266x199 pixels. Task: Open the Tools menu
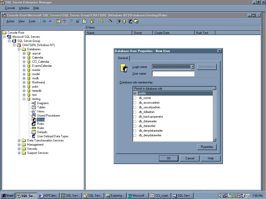coord(32,21)
